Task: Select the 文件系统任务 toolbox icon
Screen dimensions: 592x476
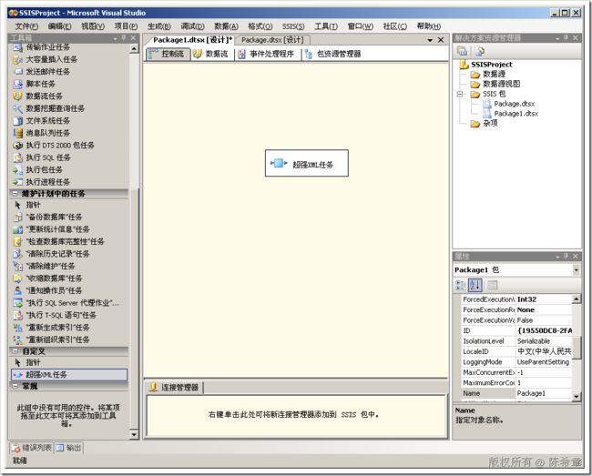Action: [17, 121]
